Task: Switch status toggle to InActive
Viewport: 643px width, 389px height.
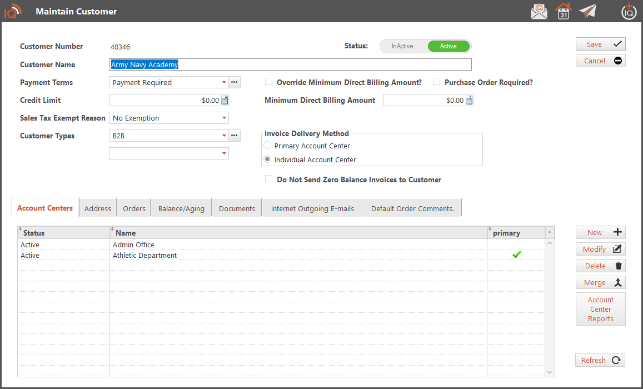Action: [x=402, y=46]
